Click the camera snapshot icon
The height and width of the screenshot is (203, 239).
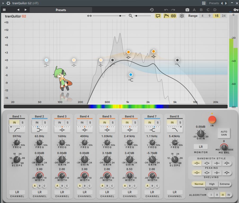[187, 10]
